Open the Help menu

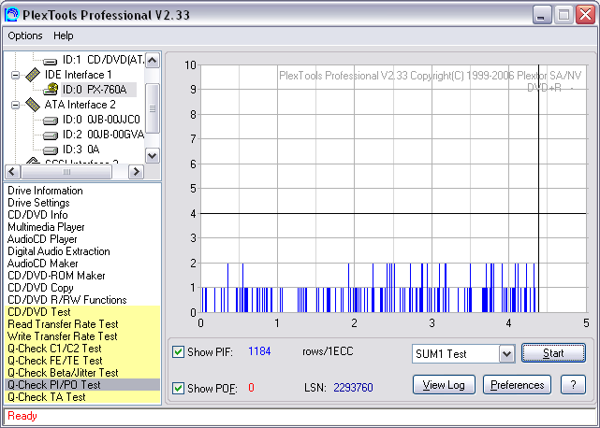pos(63,36)
